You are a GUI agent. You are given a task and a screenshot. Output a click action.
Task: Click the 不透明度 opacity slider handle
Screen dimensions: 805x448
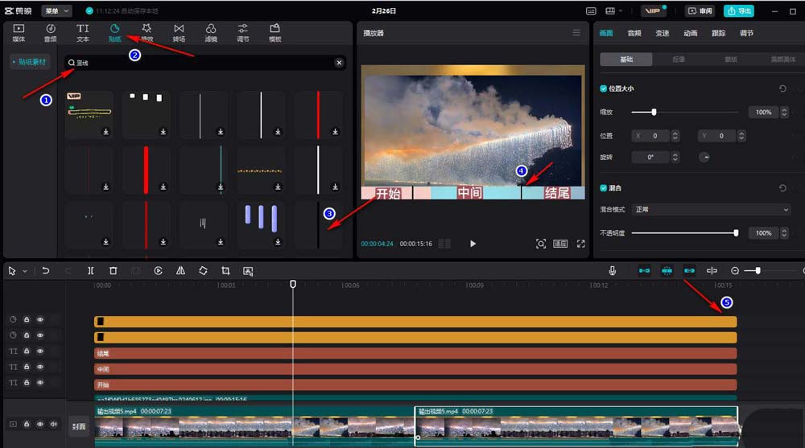tap(736, 233)
